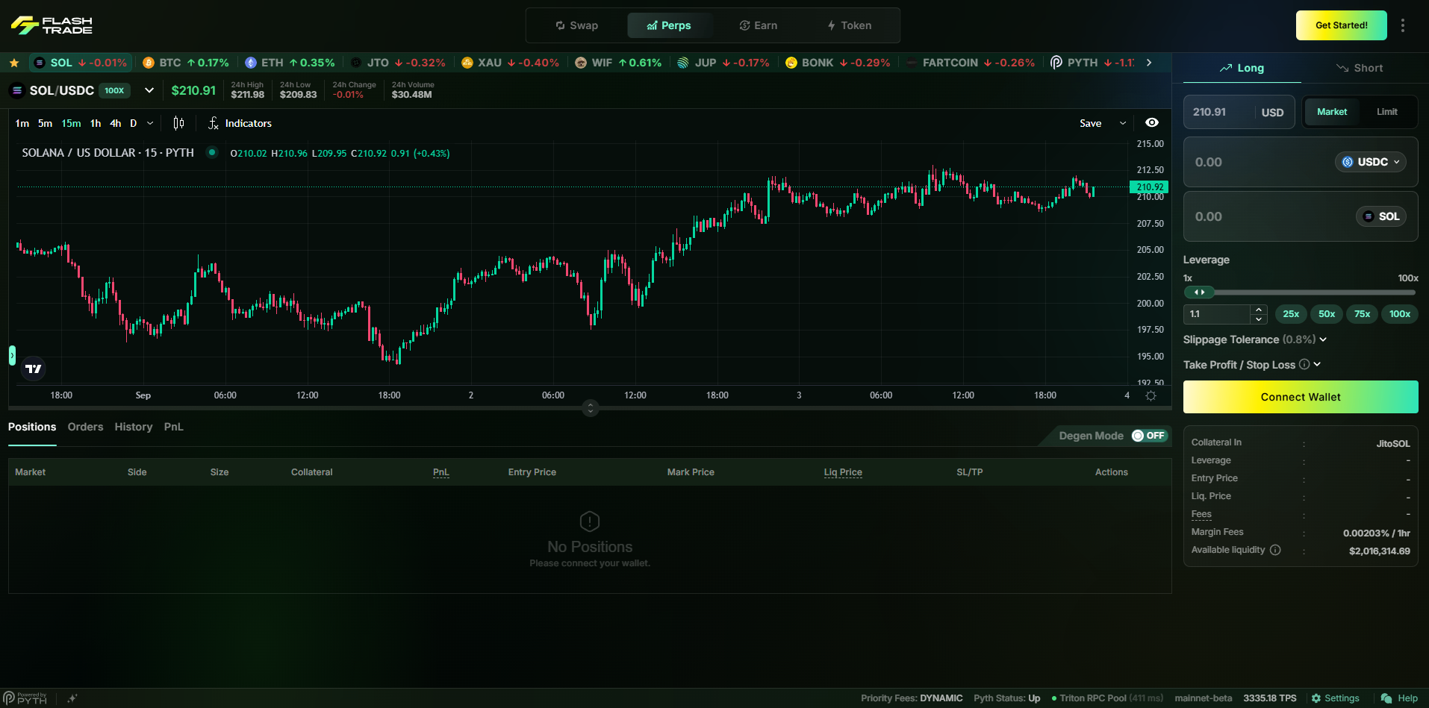Click the favorites star icon in ticker bar
Image resolution: width=1429 pixels, height=708 pixels.
click(14, 63)
